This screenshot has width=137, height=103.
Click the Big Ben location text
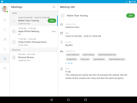(x=69, y=45)
